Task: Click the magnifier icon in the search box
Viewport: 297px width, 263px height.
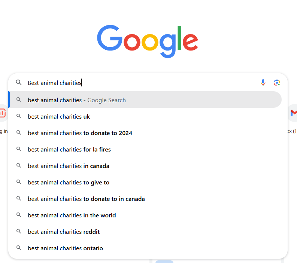Action: click(19, 83)
